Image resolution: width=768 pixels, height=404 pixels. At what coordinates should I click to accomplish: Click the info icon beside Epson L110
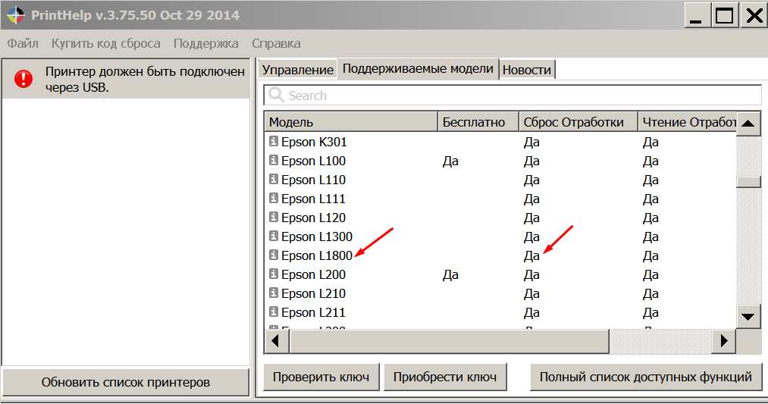(x=273, y=179)
